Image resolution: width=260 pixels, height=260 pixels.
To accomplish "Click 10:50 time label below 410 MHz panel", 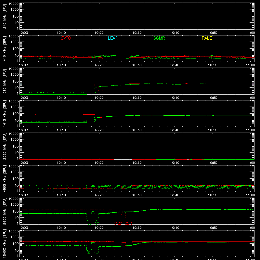I will (x=213, y=65).
